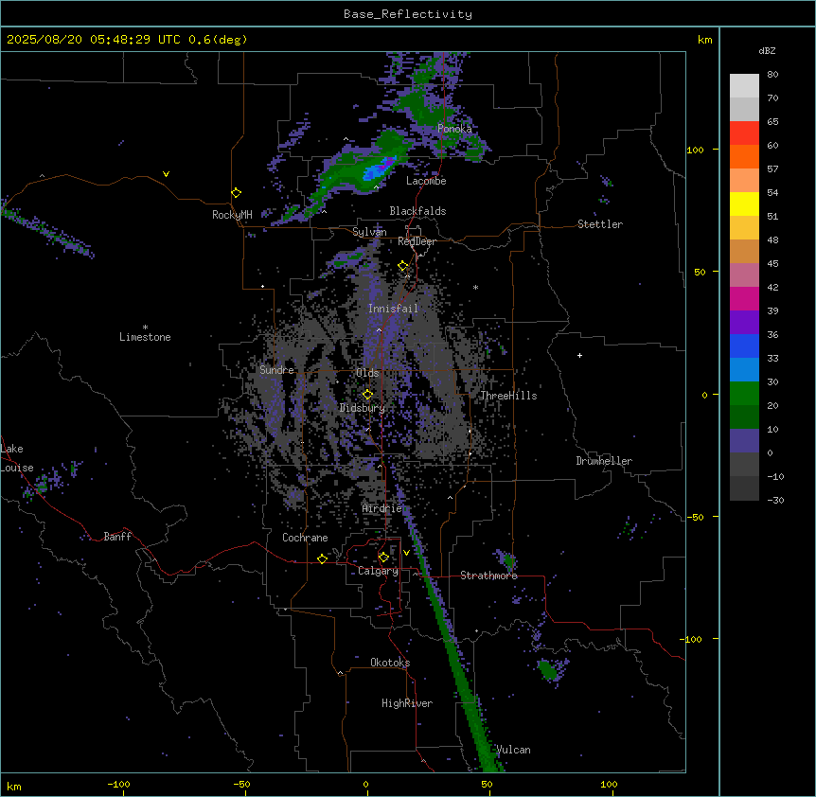Click the yellow radar site diamond near Olds
This screenshot has width=816, height=797.
[368, 395]
